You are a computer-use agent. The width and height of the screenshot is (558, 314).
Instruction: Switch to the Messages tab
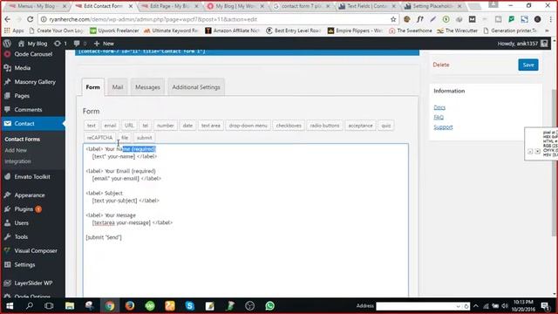click(x=147, y=87)
